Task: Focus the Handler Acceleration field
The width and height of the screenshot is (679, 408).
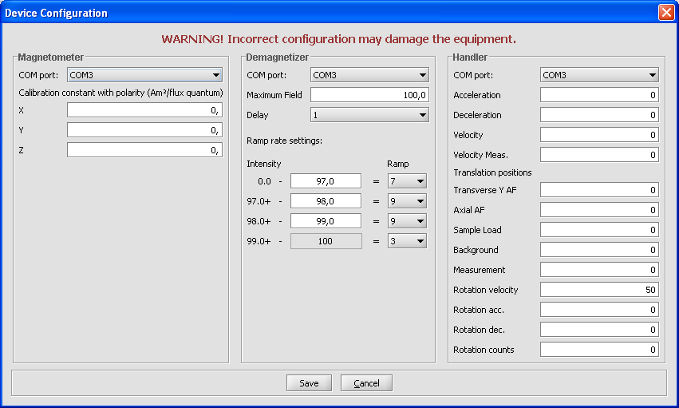Action: (x=599, y=95)
